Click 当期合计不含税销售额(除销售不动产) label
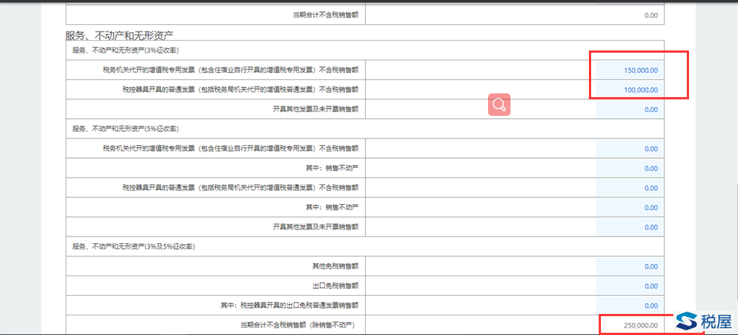 coord(297,325)
